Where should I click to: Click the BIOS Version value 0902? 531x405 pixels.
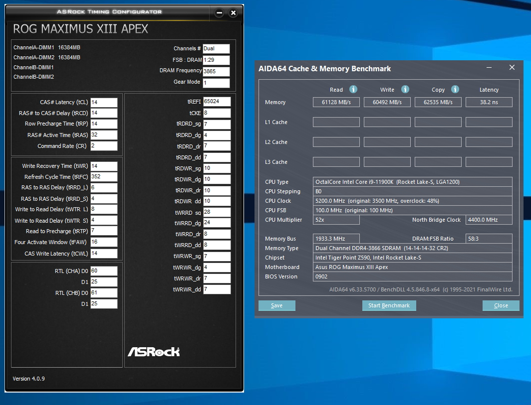click(412, 276)
